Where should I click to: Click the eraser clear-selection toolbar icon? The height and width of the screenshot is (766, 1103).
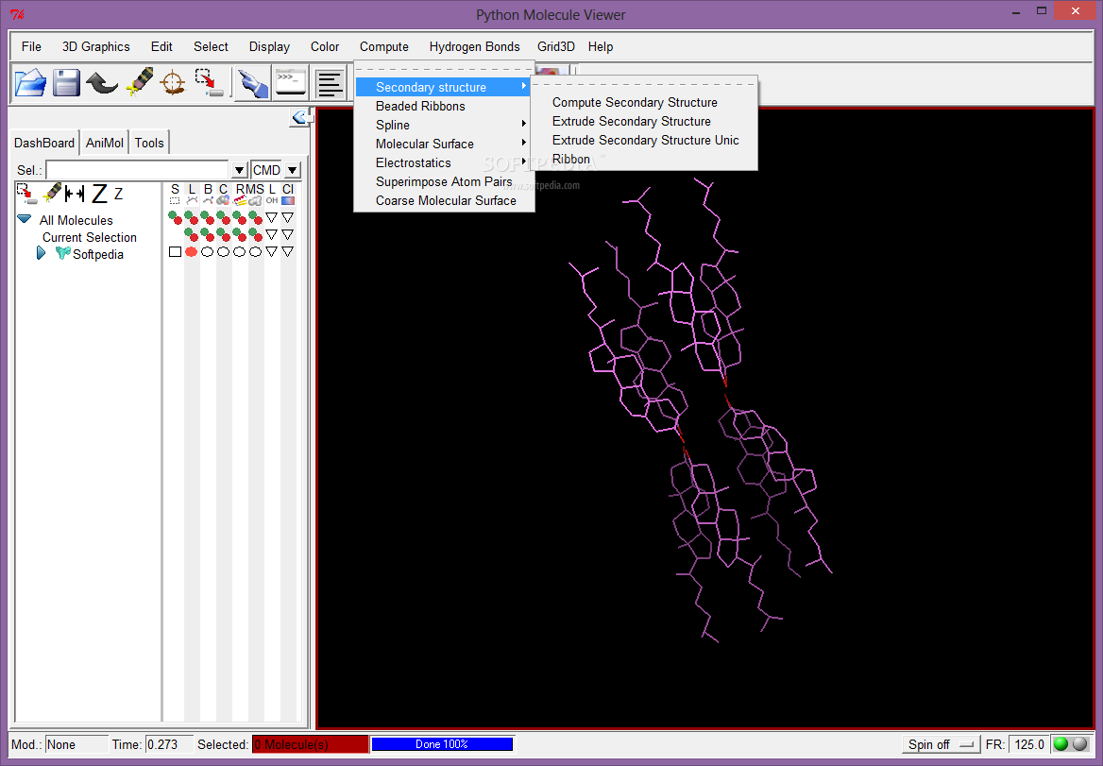click(x=139, y=82)
